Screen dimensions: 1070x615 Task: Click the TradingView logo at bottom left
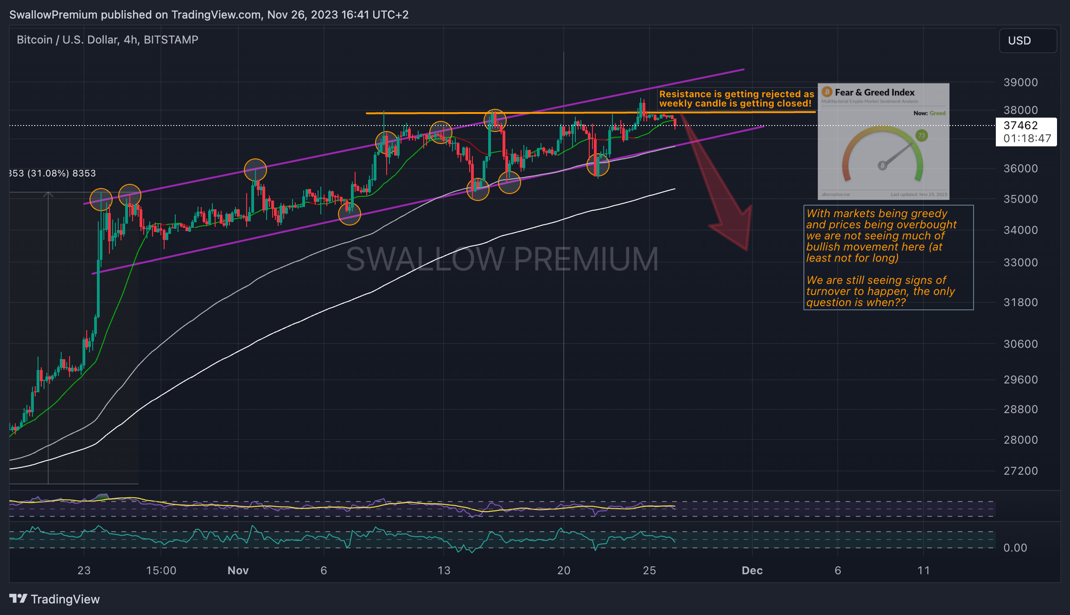tap(54, 599)
